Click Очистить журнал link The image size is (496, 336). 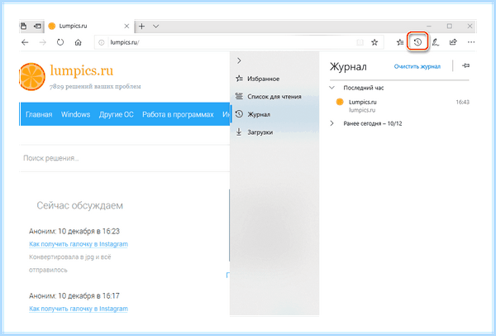[x=417, y=66]
